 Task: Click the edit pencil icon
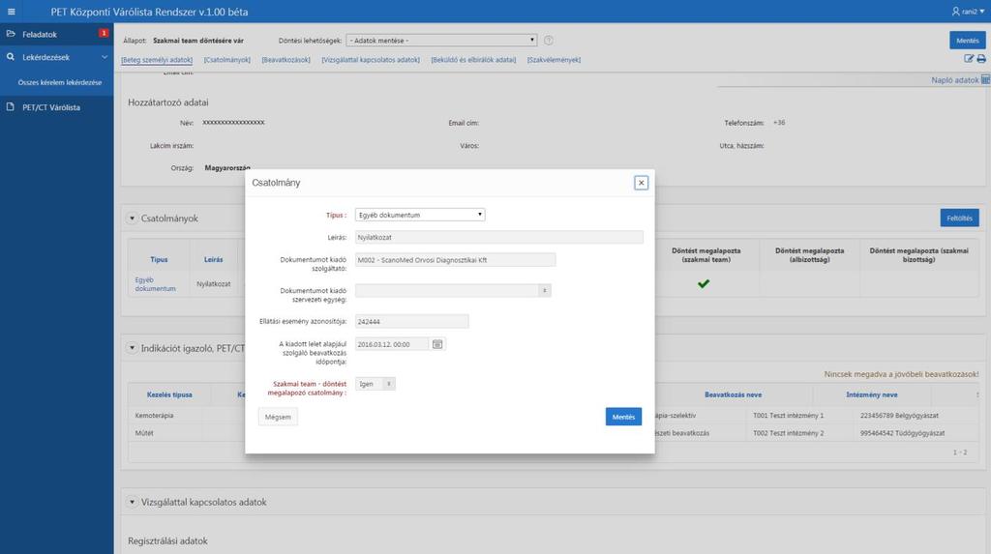pos(968,59)
